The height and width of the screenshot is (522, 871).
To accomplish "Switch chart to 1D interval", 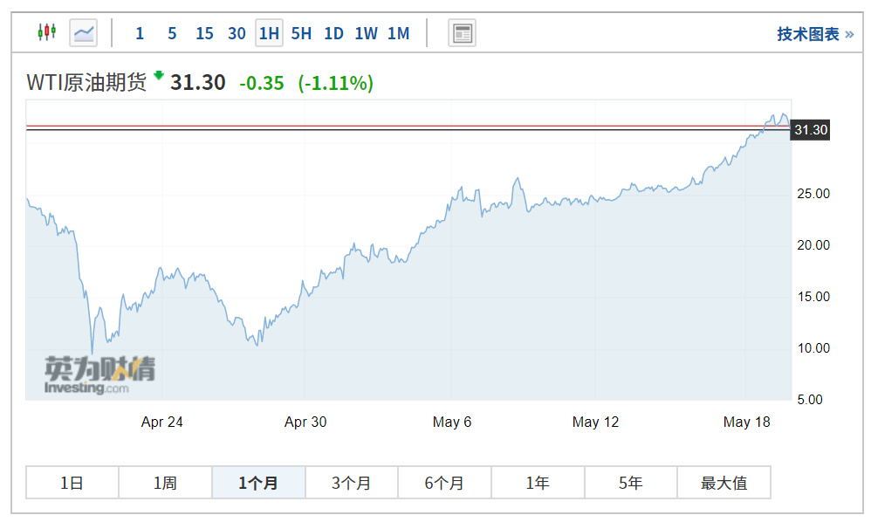I will click(333, 34).
